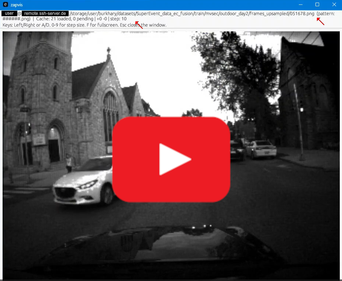
Task: Close the zapvis window
Action: [334, 4]
